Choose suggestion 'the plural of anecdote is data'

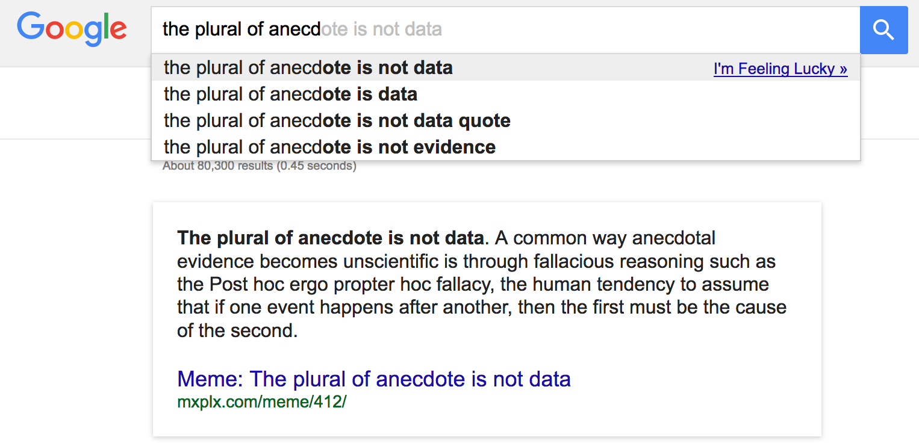[x=290, y=94]
